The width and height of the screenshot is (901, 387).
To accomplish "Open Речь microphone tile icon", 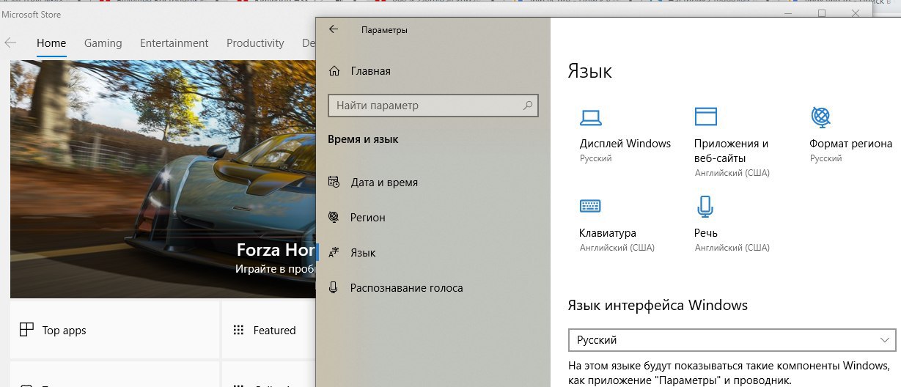I will pyautogui.click(x=705, y=207).
